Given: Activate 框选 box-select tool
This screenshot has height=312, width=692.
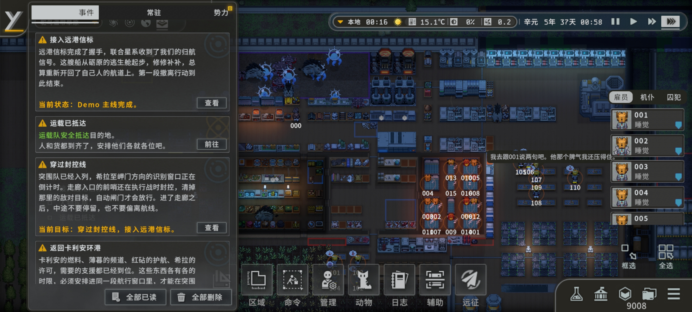Looking at the screenshot, I should coord(629,257).
